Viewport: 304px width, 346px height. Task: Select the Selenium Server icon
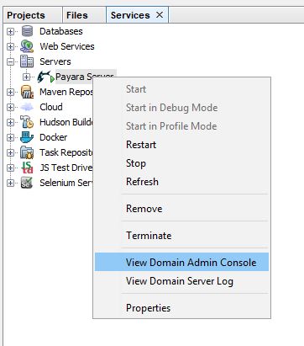(27, 183)
